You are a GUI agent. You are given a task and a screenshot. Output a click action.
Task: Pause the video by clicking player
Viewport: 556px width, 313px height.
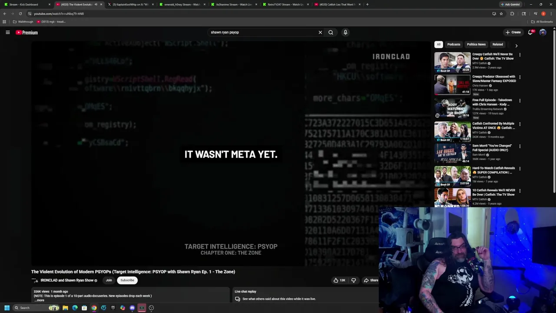(231, 153)
